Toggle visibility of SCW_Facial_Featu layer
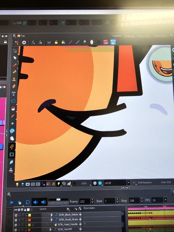The image size is (174, 232). point(16,220)
